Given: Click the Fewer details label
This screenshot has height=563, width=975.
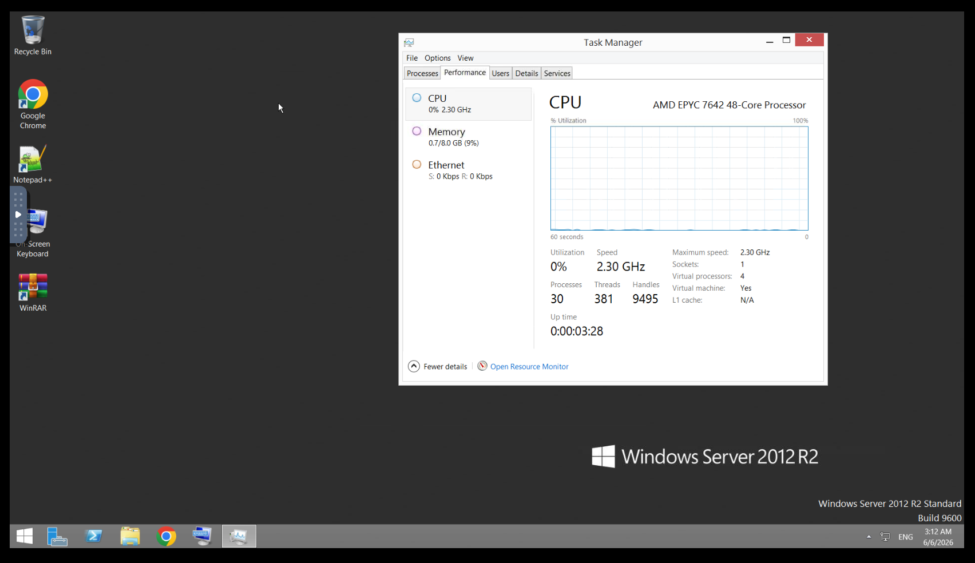Looking at the screenshot, I should (445, 367).
